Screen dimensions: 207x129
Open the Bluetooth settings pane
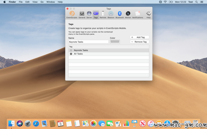pos(120,15)
